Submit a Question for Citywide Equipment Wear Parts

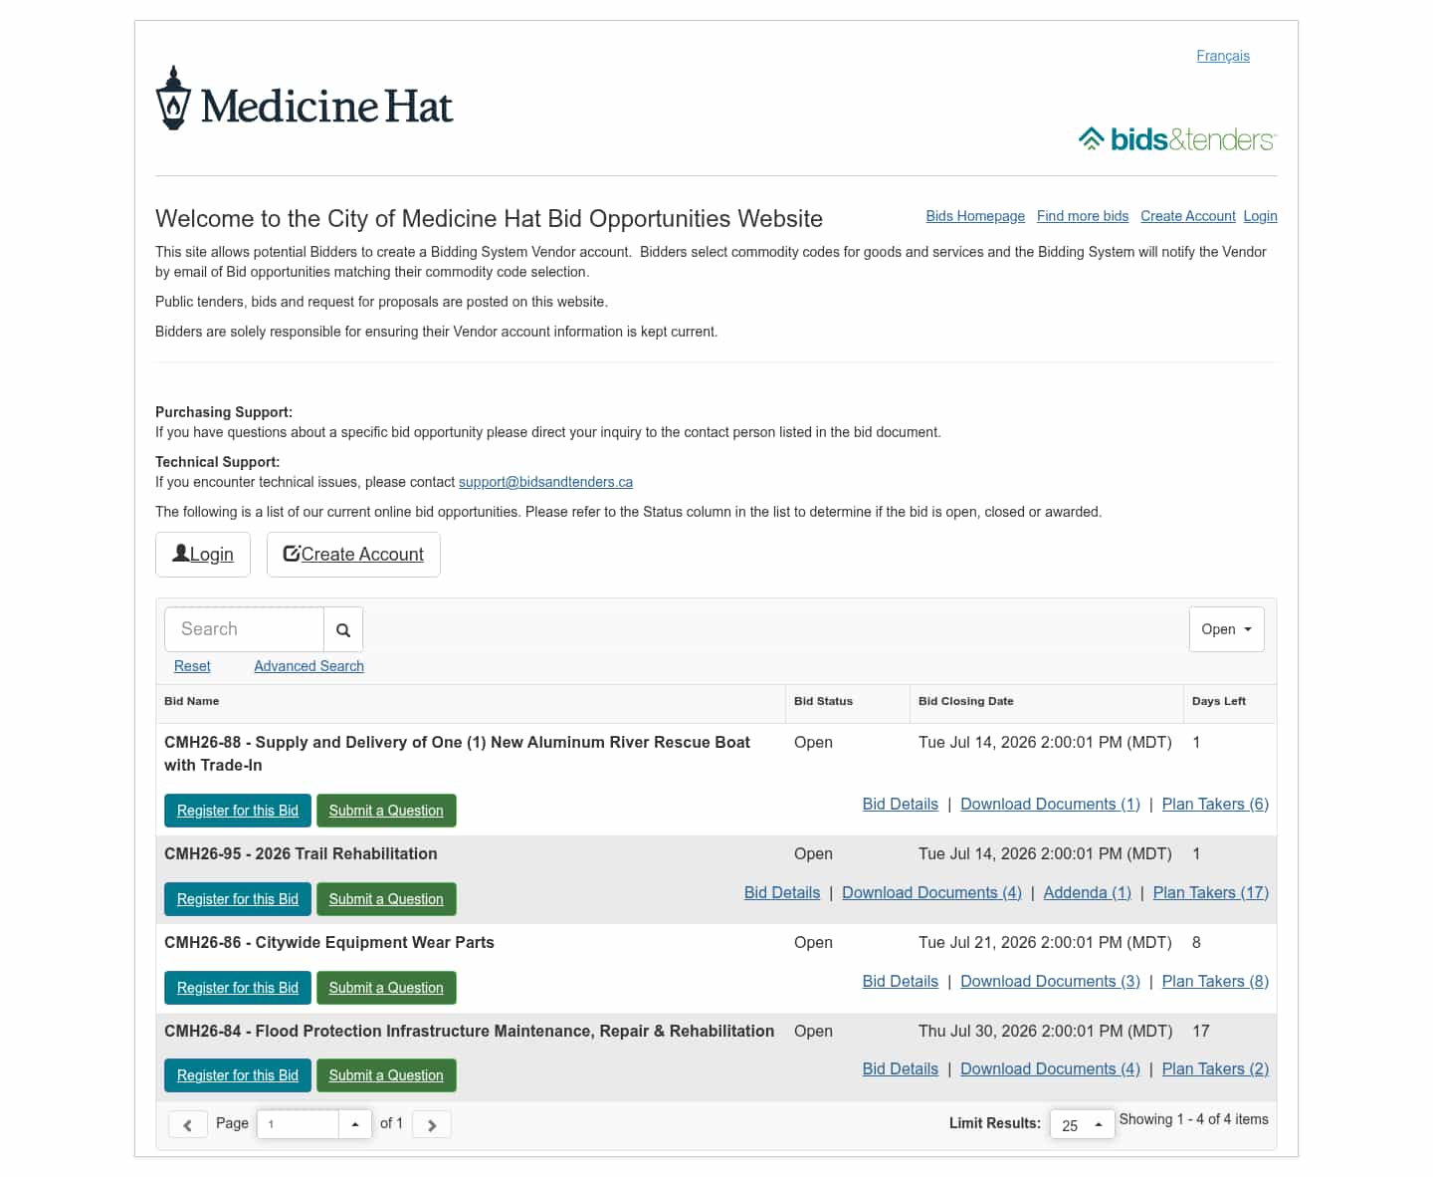tap(386, 988)
